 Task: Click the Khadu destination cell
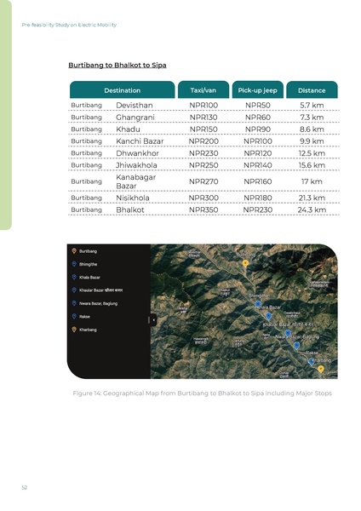coord(128,129)
